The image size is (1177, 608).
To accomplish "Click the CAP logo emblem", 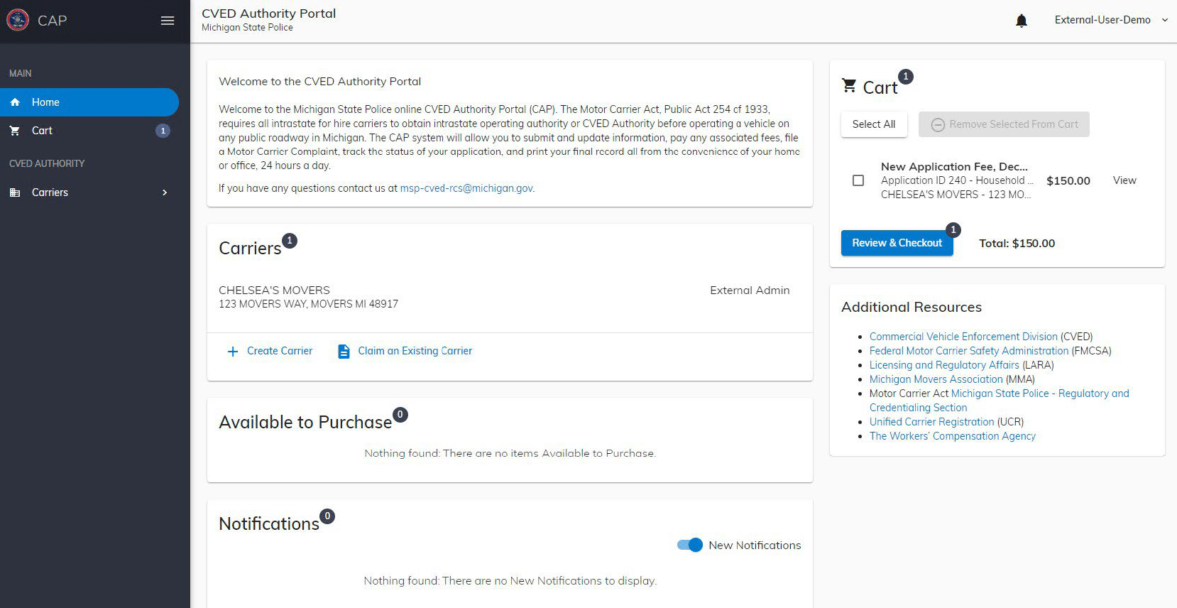I will (18, 20).
